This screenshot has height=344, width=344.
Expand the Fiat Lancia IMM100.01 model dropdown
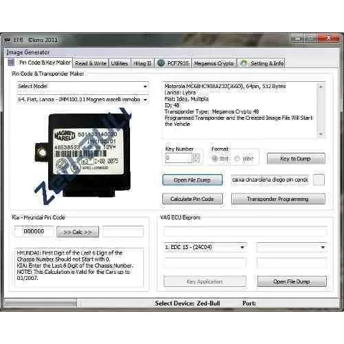[145, 100]
